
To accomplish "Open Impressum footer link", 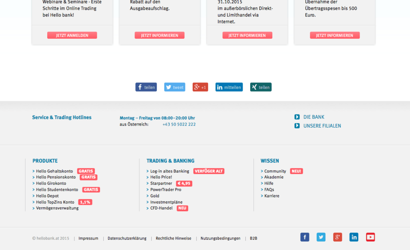I will coord(88,238).
